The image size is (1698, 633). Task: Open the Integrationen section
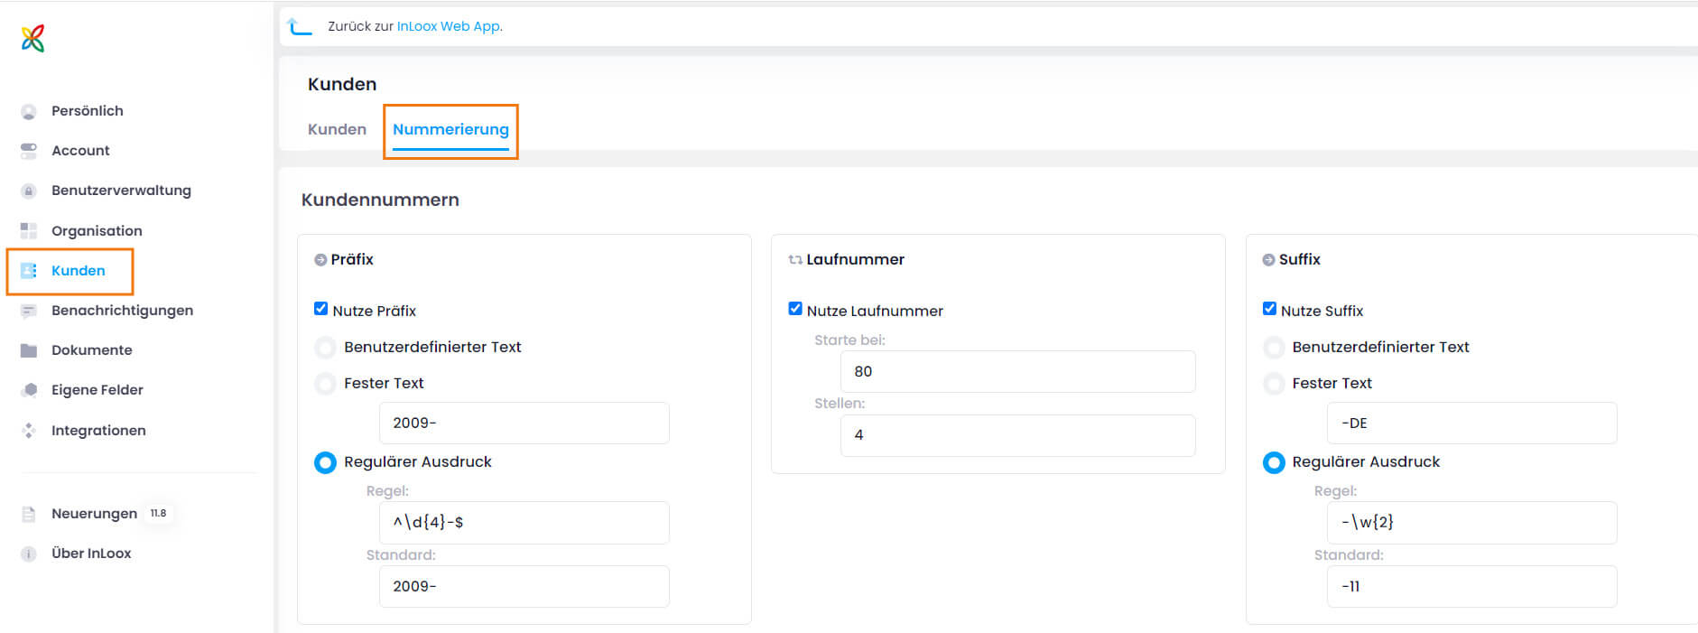click(x=98, y=431)
